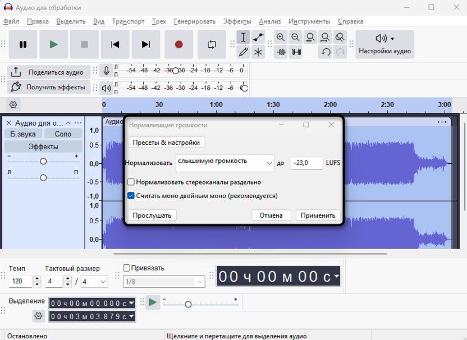Toggle the Loop playback button
The width and height of the screenshot is (467, 340).
coord(212,44)
